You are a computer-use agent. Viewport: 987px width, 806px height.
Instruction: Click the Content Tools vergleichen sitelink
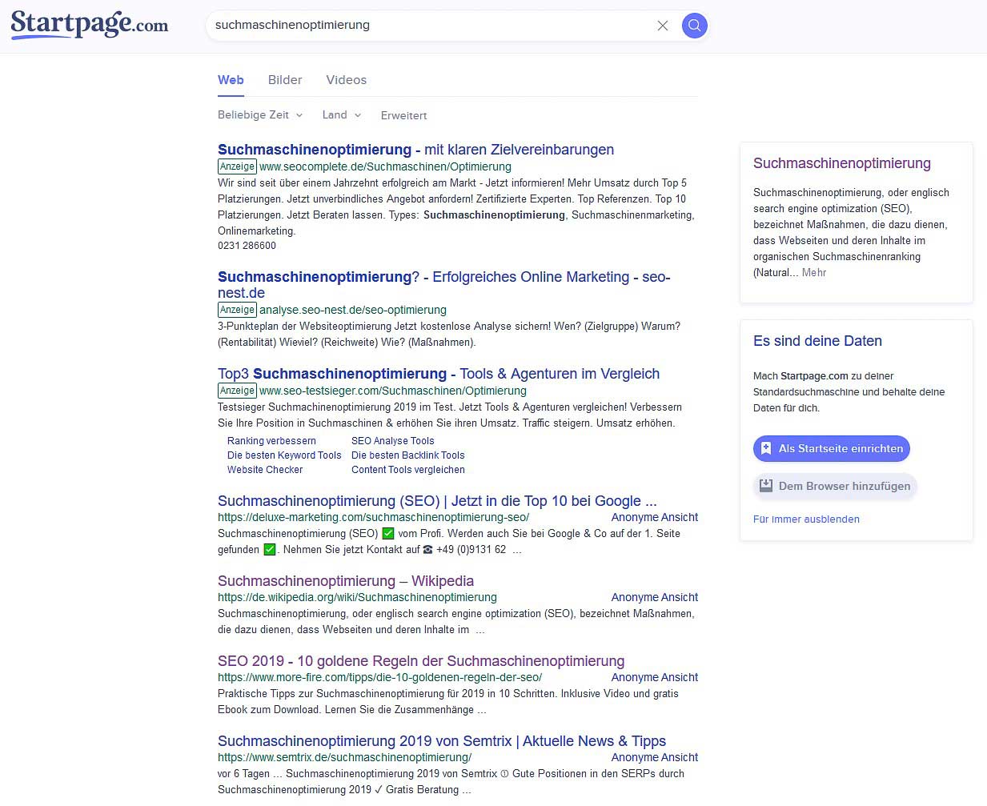[407, 470]
